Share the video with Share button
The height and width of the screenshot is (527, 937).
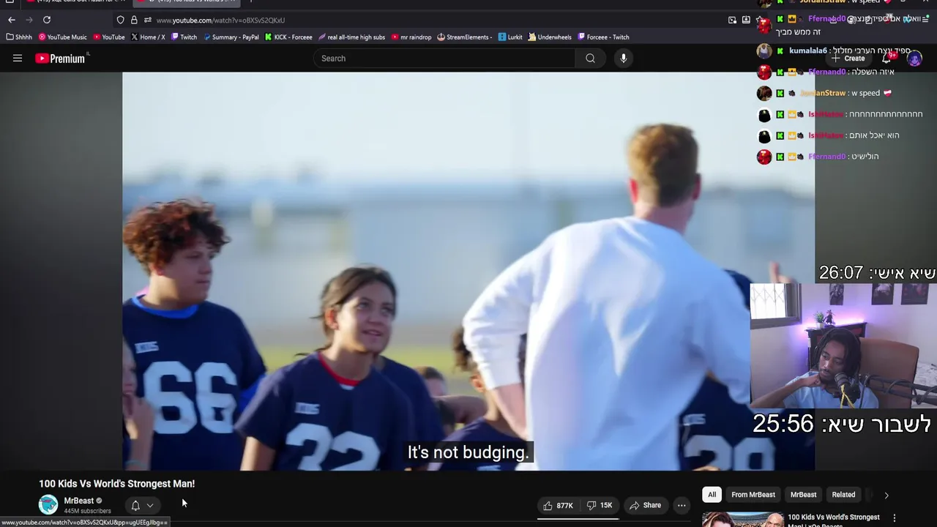[x=645, y=505]
